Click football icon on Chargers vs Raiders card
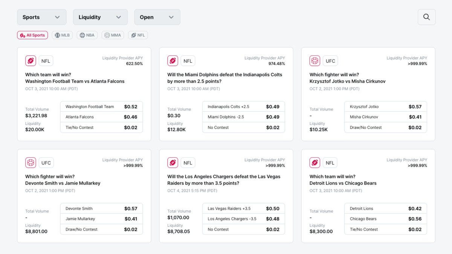The image size is (452, 254). (x=173, y=163)
